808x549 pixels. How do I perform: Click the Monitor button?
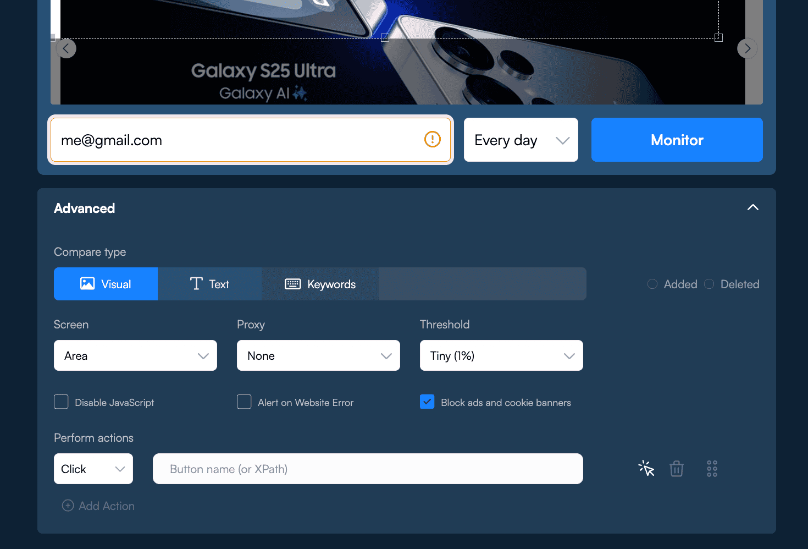pyautogui.click(x=677, y=140)
